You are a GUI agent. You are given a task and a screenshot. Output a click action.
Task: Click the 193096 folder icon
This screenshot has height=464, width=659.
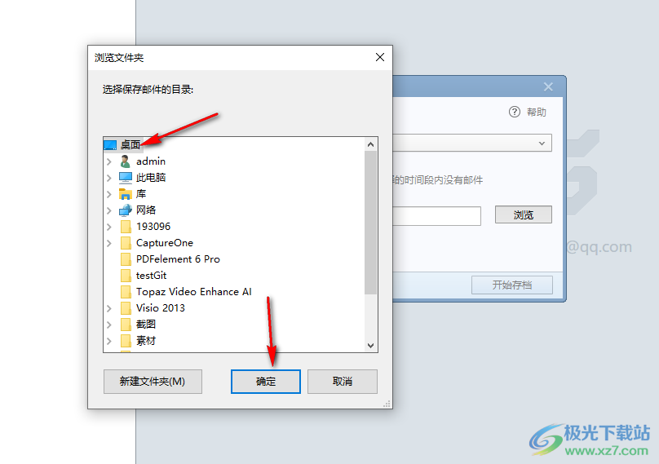pyautogui.click(x=126, y=227)
